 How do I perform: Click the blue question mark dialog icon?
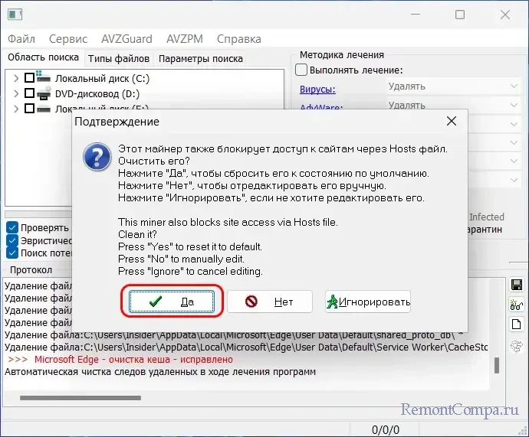coord(94,158)
